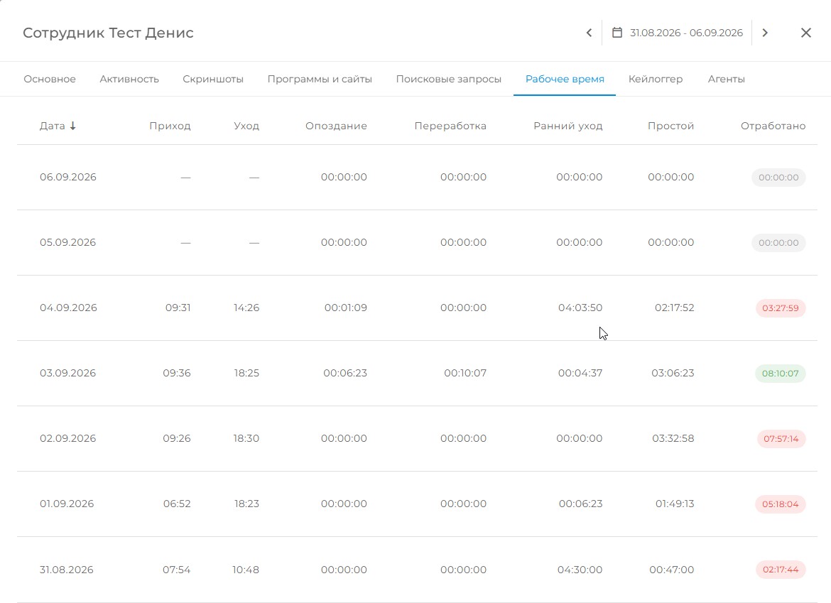Click the 04:30:00 early leave value
The image size is (831, 603).
(x=580, y=570)
